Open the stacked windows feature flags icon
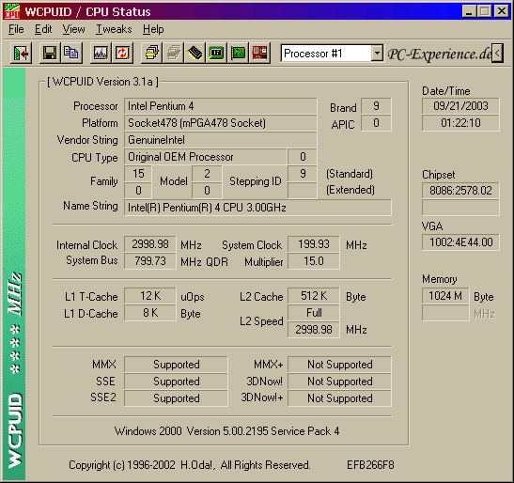 tap(151, 53)
